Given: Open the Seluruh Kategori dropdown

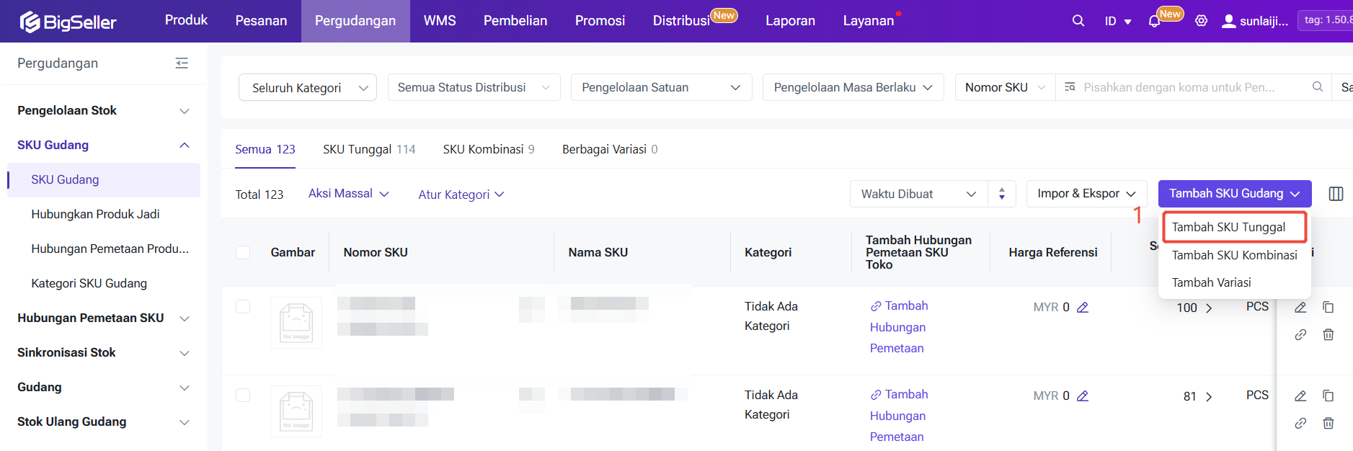Looking at the screenshot, I should tap(307, 88).
